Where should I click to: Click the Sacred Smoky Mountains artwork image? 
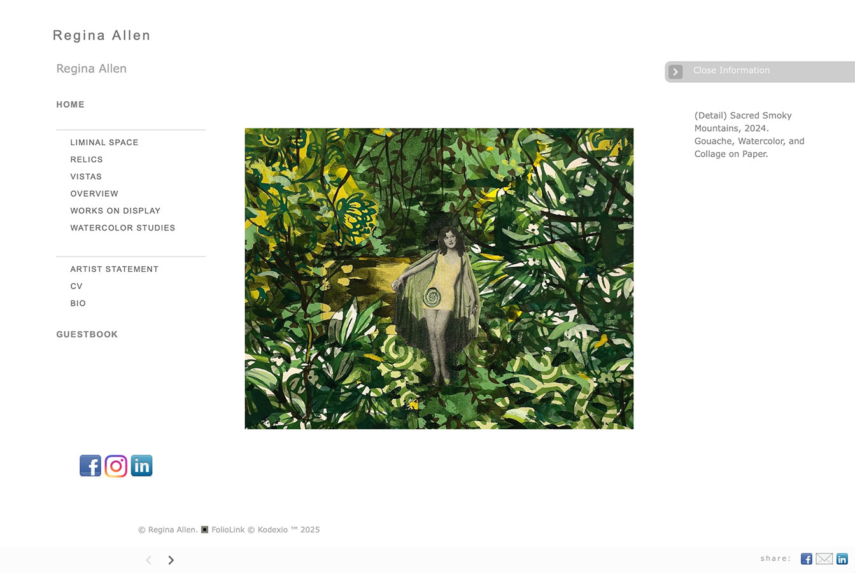point(439,279)
